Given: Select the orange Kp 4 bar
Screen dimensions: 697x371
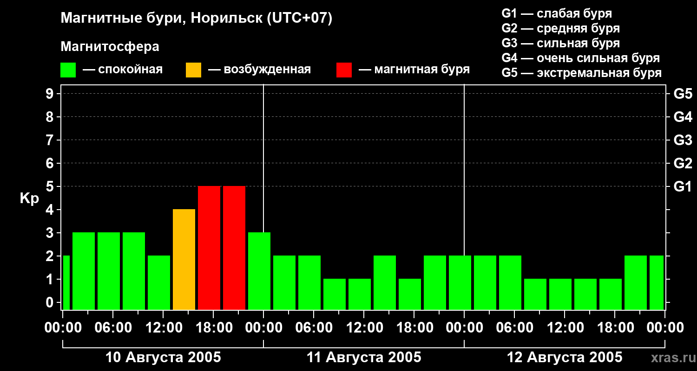Looking at the screenshot, I should (184, 259).
